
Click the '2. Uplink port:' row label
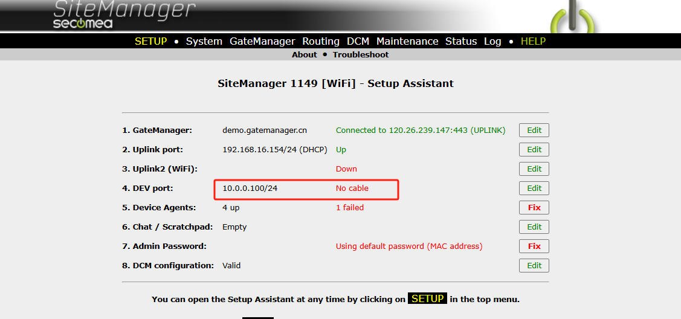coord(152,150)
